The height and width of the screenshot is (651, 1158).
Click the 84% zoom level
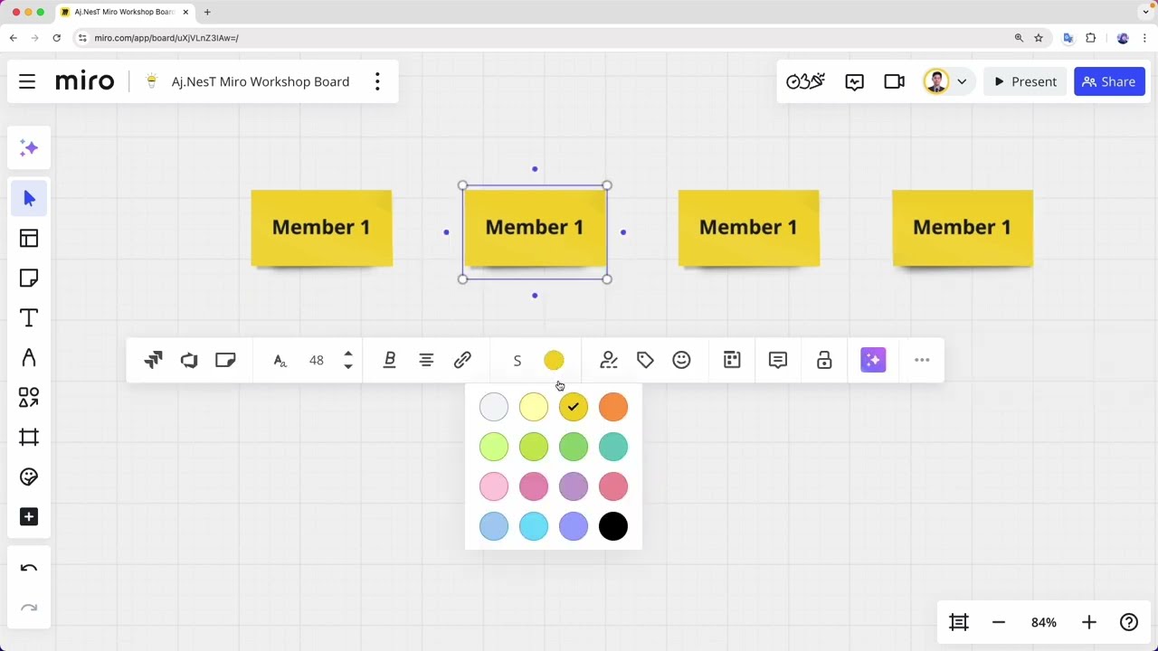[1044, 622]
